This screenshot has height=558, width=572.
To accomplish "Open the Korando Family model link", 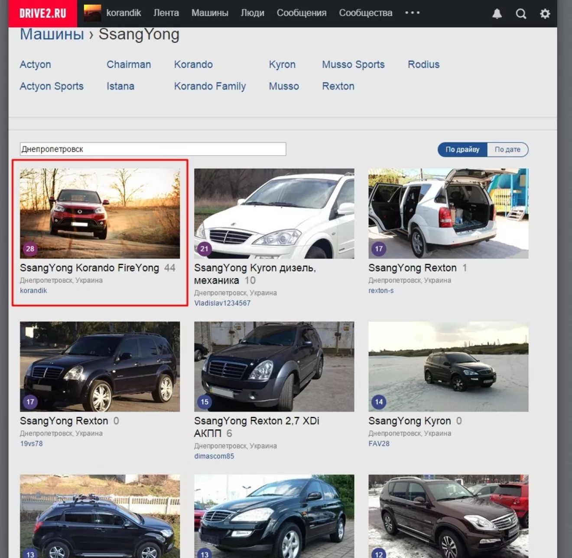I will tap(210, 86).
